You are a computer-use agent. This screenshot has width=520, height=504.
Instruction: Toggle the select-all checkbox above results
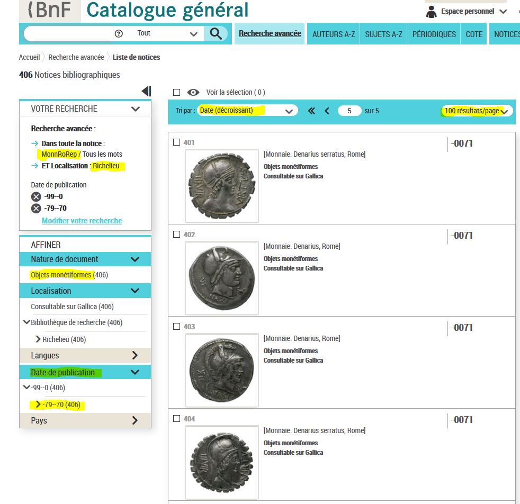(x=177, y=92)
